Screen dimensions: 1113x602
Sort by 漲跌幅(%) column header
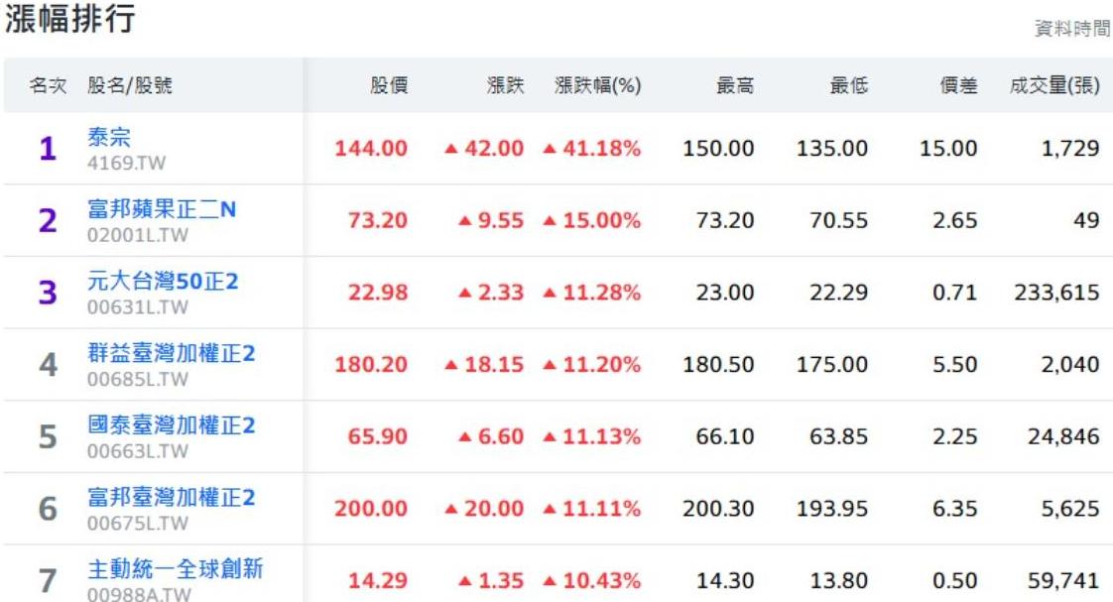(597, 86)
